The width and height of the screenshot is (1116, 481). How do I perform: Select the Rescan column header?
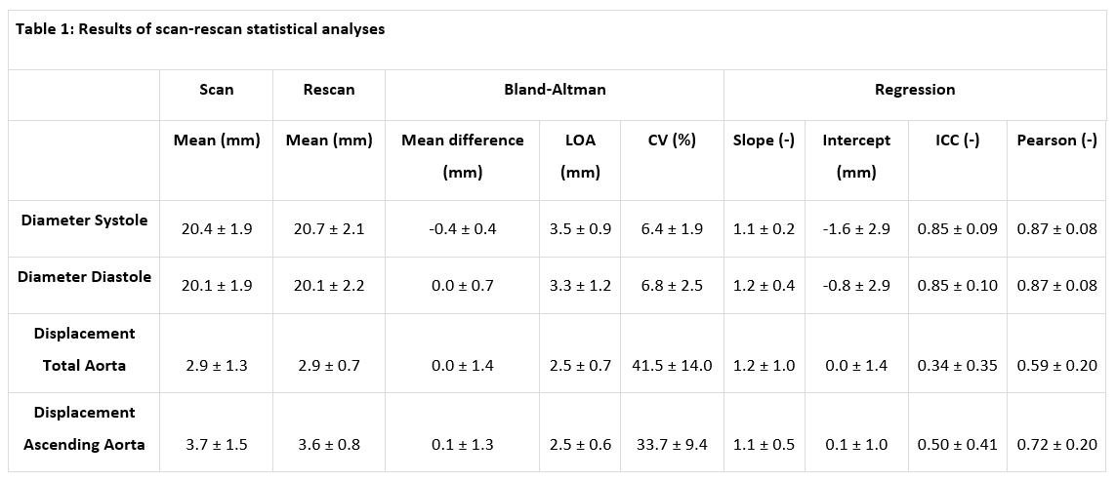[x=329, y=90]
